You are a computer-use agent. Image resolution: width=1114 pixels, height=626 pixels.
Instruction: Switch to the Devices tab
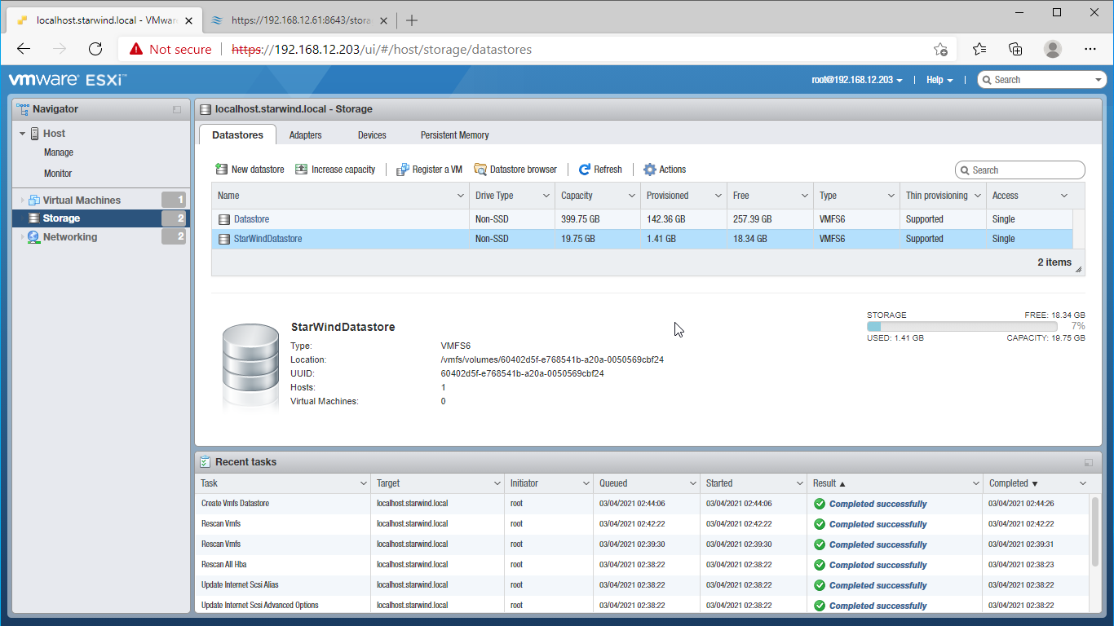tap(372, 135)
